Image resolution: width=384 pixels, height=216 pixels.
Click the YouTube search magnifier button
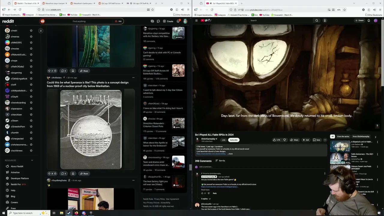click(x=316, y=20)
